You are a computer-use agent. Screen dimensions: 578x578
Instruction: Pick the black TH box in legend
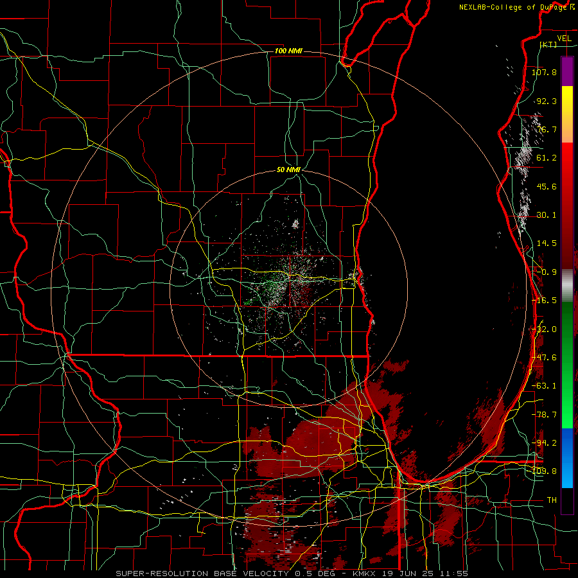point(567,501)
